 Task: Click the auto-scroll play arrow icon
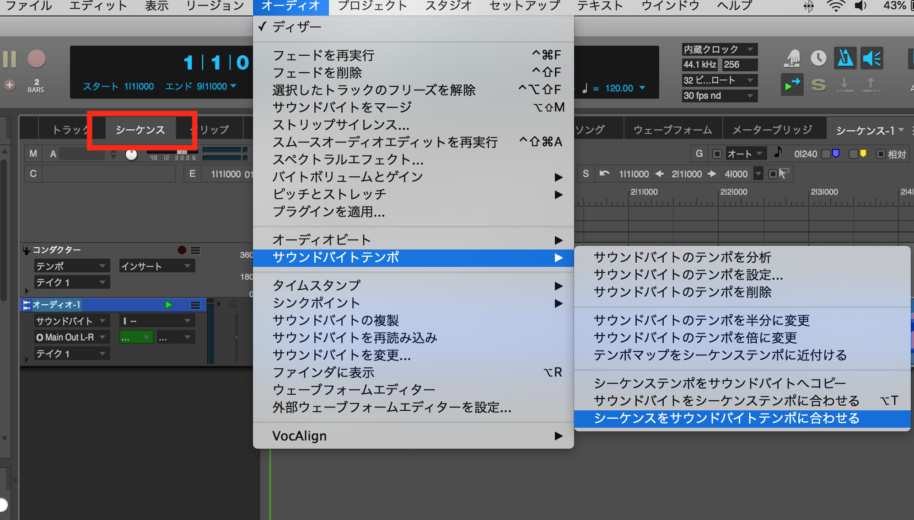[x=792, y=85]
